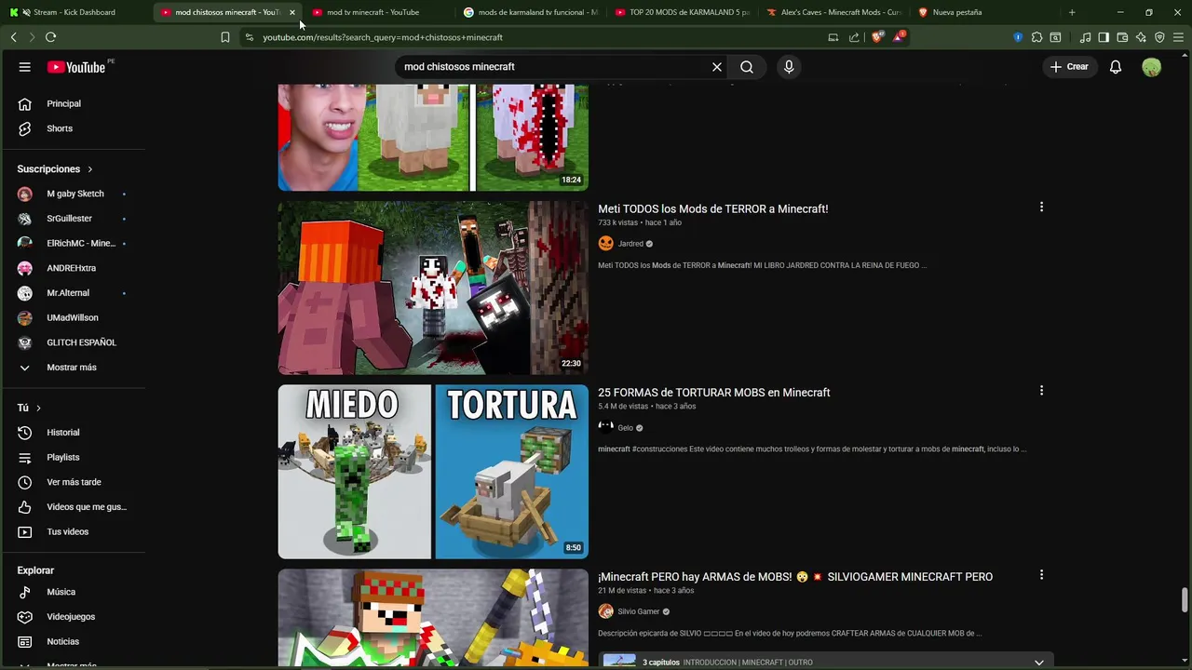Clear the search box text

click(717, 67)
